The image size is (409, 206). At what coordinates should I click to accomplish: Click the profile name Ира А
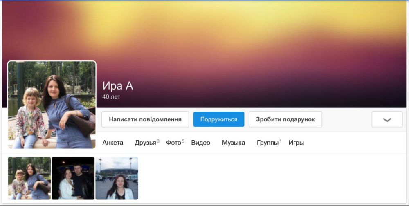117,86
